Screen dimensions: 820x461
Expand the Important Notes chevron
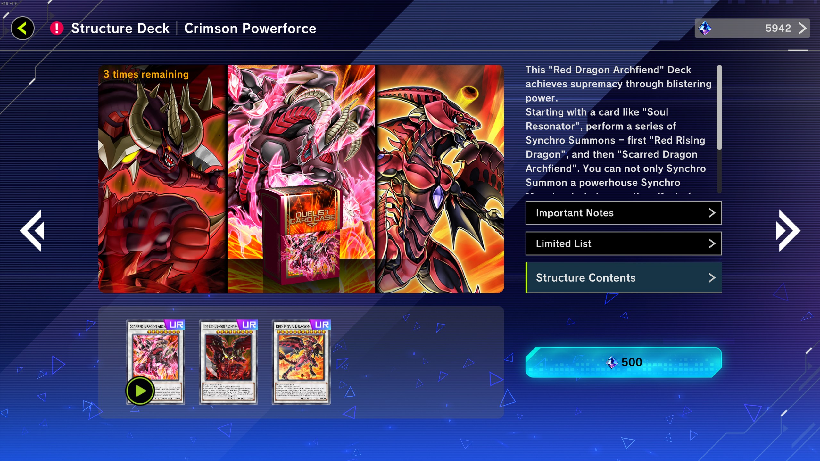point(712,213)
